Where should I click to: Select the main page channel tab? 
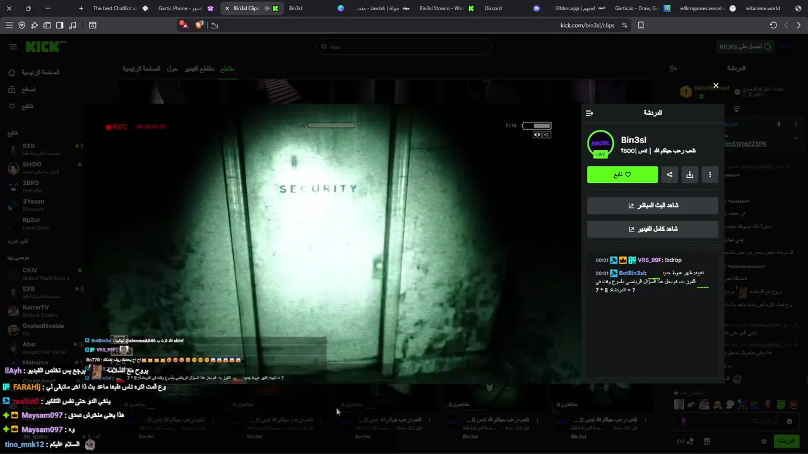pos(141,68)
